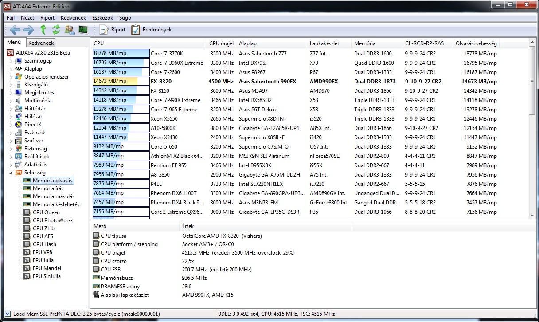Click the DirectX tree item
This screenshot has height=322, width=539.
32,125
